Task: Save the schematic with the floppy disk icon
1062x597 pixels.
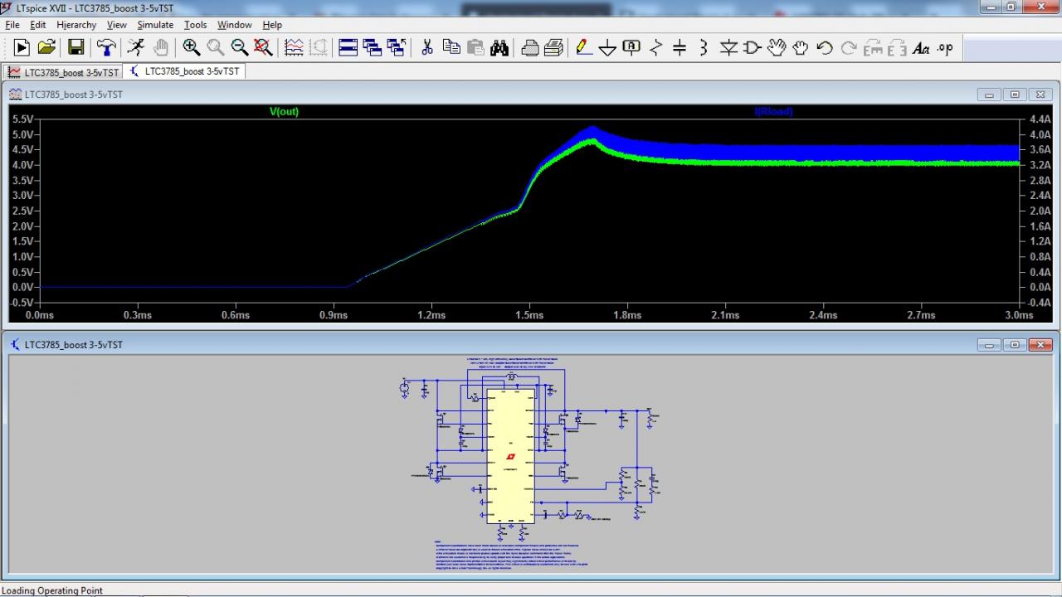Action: tap(76, 48)
